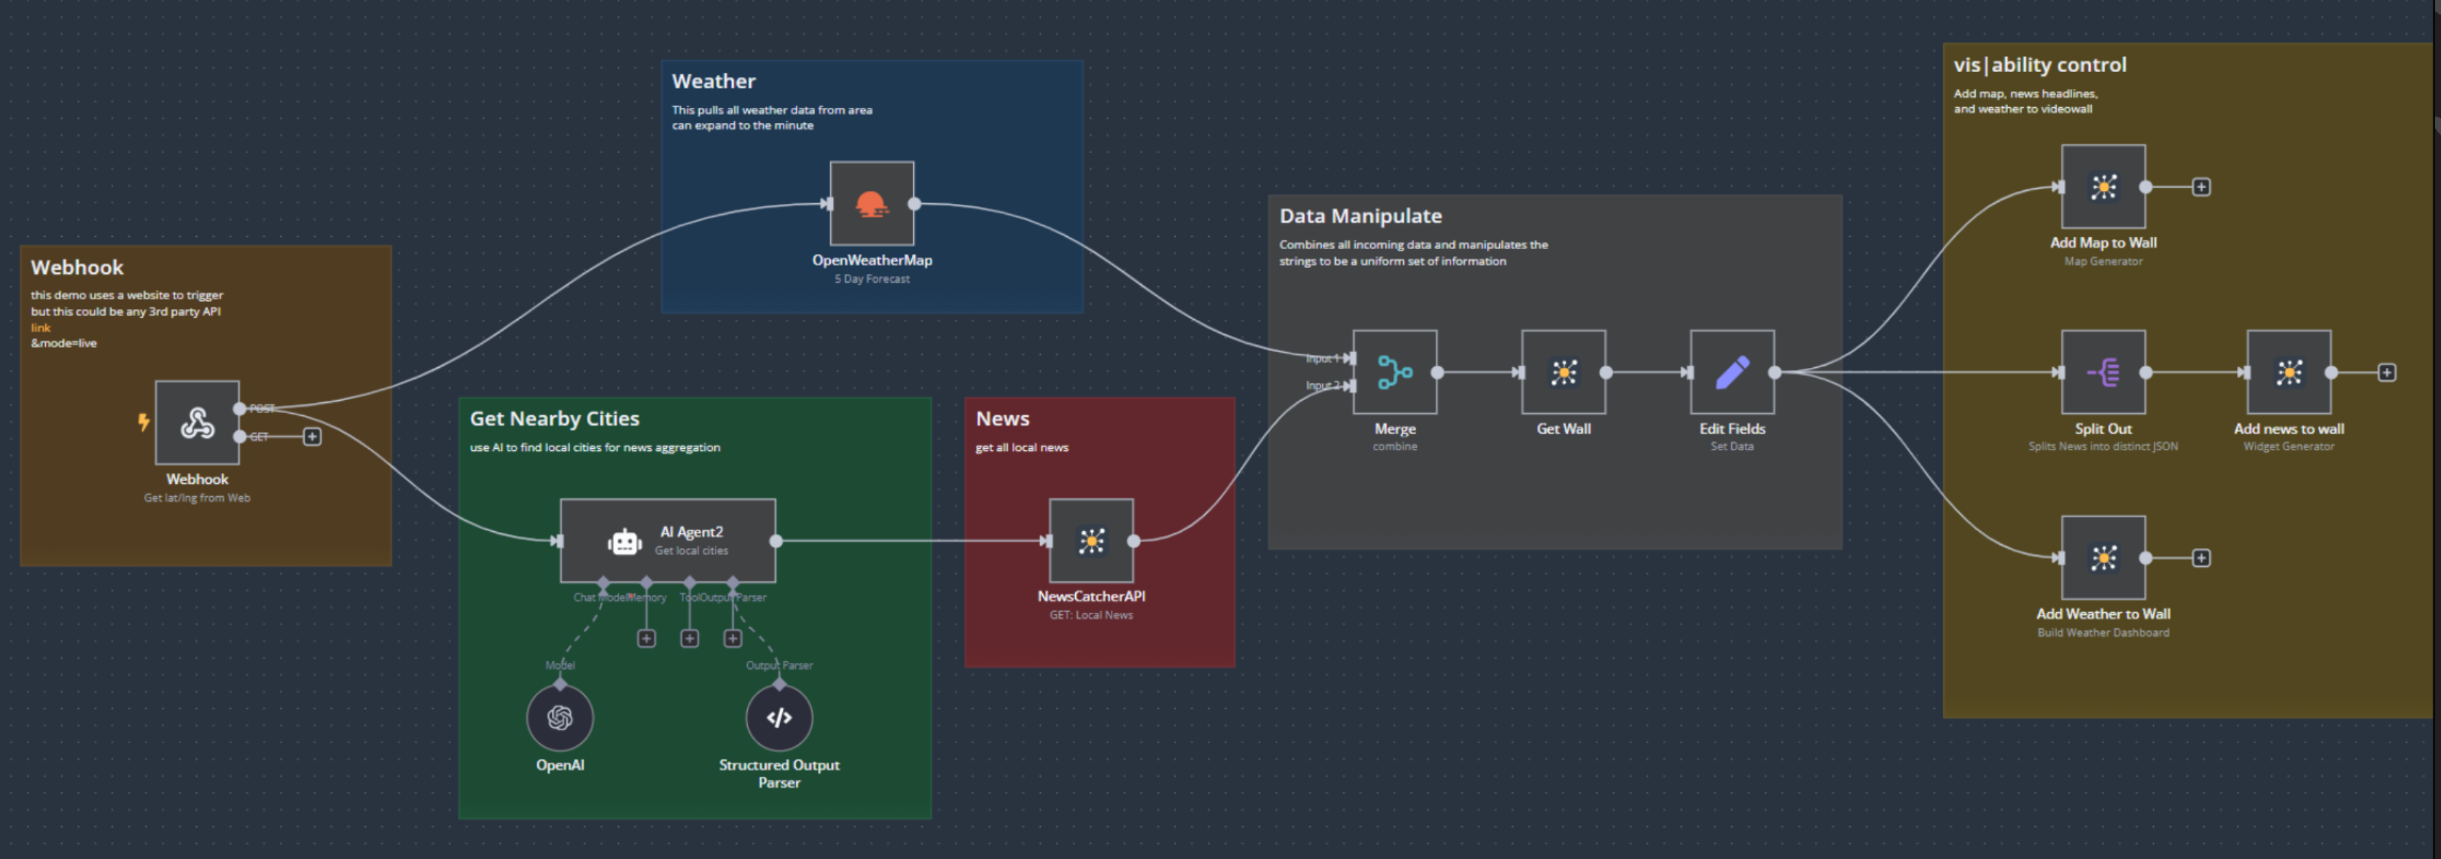Add node after Add Map to Wall
This screenshot has height=859, width=2441.
coord(2201,187)
